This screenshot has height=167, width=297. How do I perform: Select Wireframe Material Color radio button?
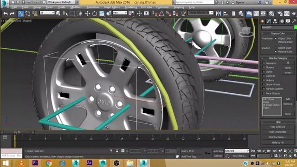point(276,42)
